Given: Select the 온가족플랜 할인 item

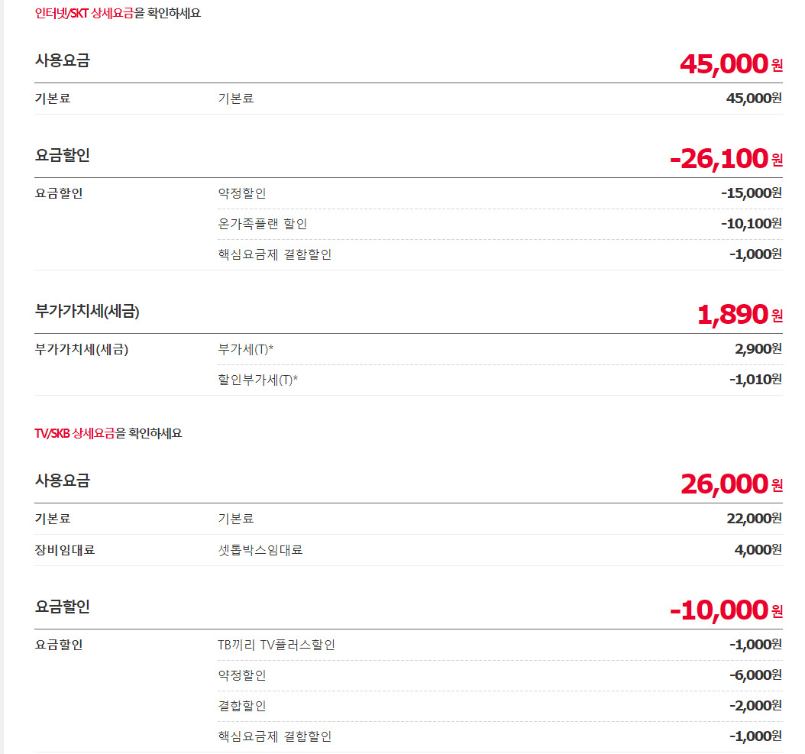Looking at the screenshot, I should (x=263, y=224).
